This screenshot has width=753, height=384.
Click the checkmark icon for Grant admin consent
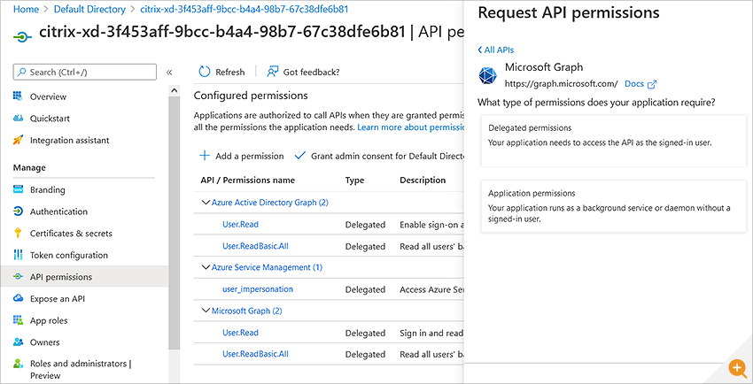click(x=300, y=156)
